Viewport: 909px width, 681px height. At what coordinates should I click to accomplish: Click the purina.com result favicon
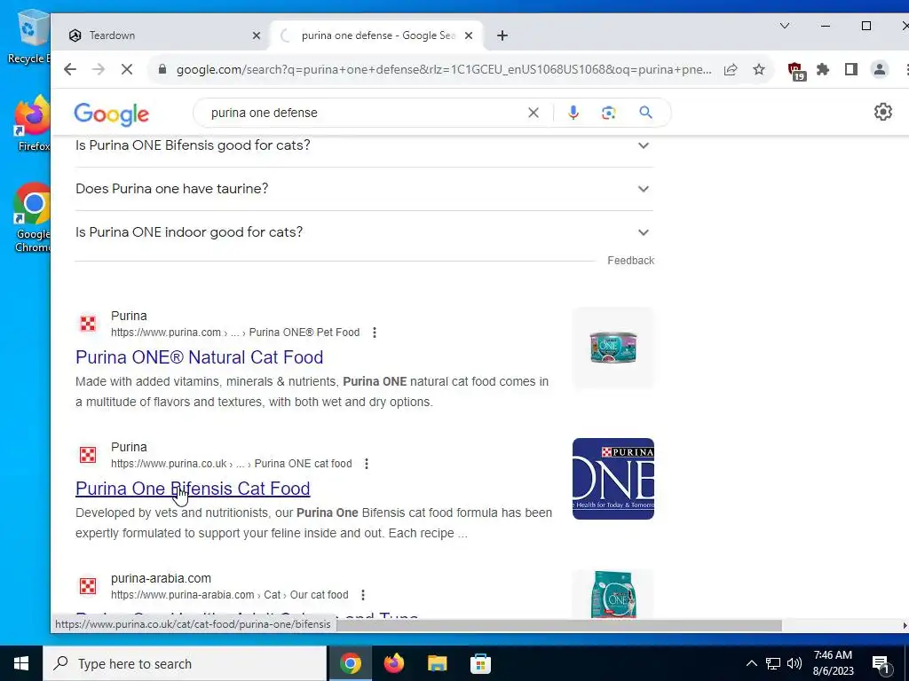point(88,324)
